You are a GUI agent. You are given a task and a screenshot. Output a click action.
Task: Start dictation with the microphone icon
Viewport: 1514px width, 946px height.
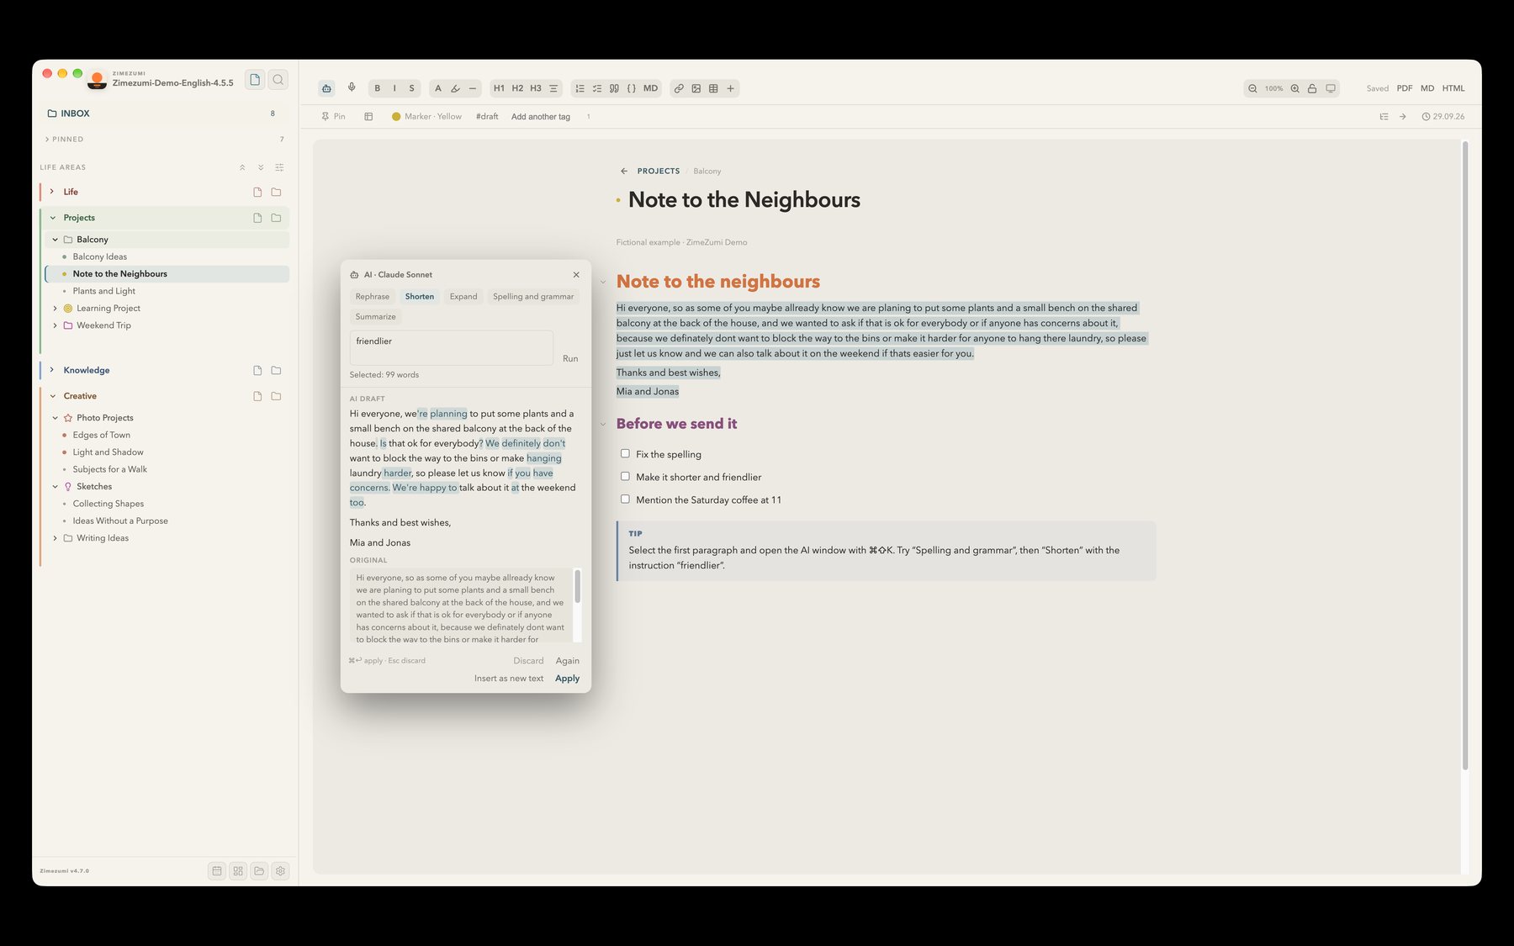point(352,88)
